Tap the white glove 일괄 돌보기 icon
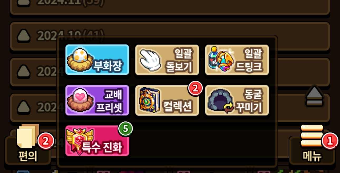340x173 pixels. pyautogui.click(x=150, y=60)
